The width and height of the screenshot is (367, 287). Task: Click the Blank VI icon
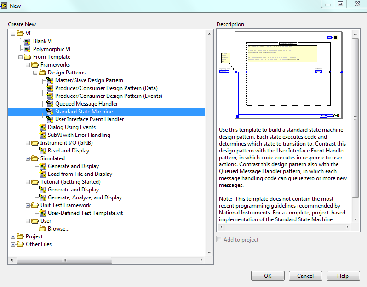pos(27,41)
